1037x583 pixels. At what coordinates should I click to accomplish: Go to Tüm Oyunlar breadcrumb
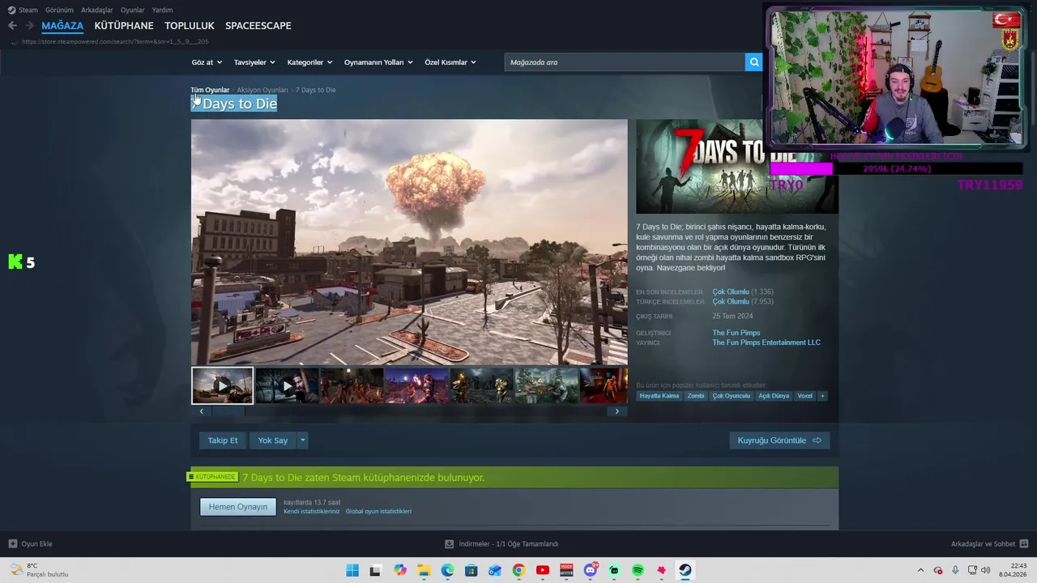coord(210,90)
